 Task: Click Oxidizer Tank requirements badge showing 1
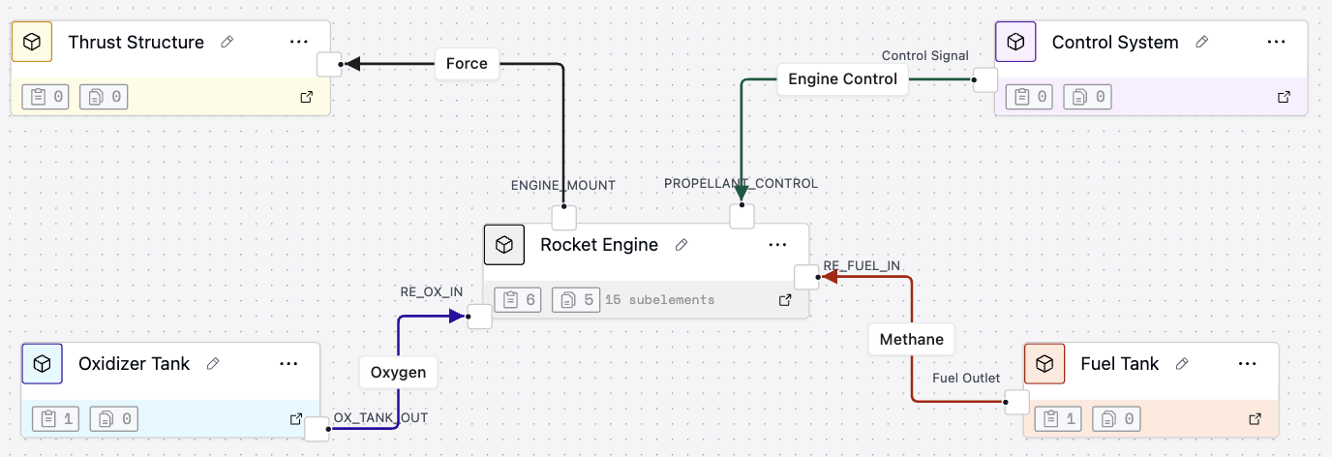[56, 419]
